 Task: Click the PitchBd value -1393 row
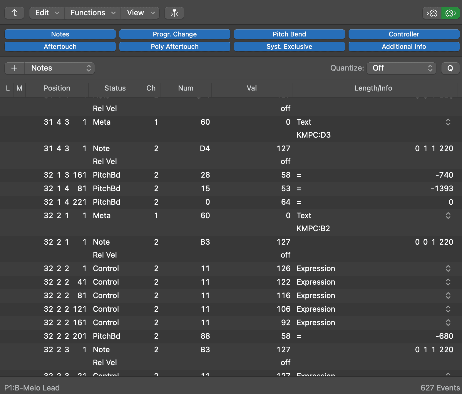pyautogui.click(x=231, y=188)
